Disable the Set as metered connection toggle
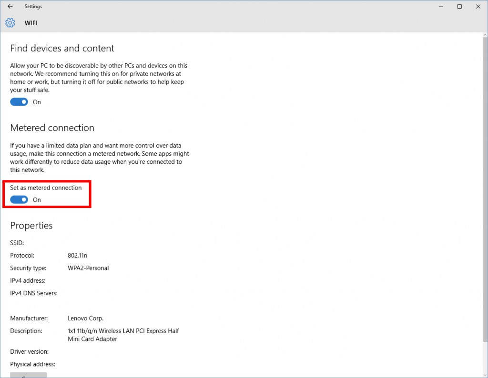The height and width of the screenshot is (378, 488). pos(19,199)
